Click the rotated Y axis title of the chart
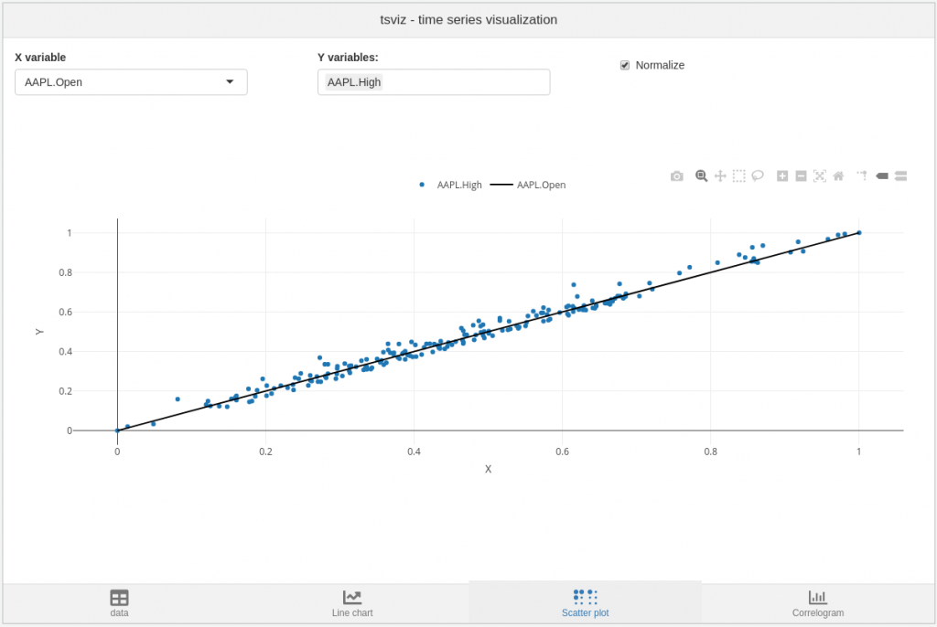The width and height of the screenshot is (937, 627). [39, 332]
